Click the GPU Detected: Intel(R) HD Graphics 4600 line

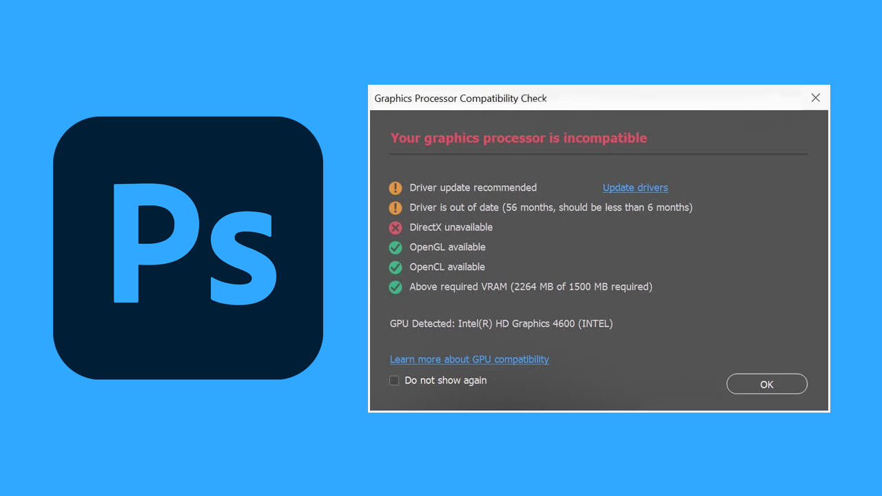(501, 323)
